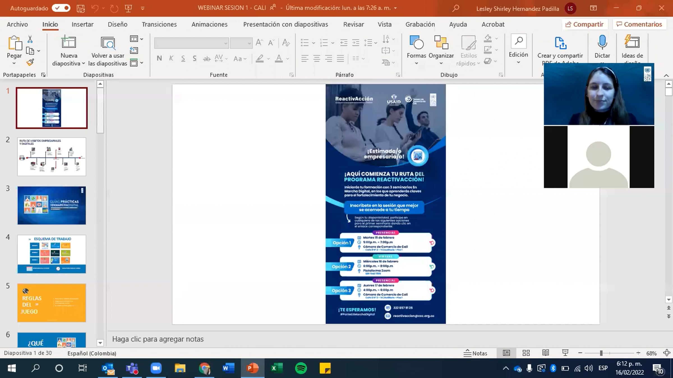Screen dimensions: 673x378
Task: Fit slide to current window icon
Action: click(667, 353)
